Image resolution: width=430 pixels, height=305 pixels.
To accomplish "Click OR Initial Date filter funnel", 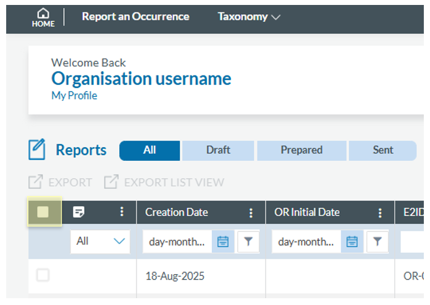I will point(377,242).
